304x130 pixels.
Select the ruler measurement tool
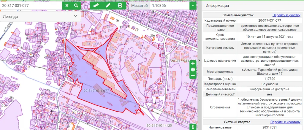coord(96,5)
